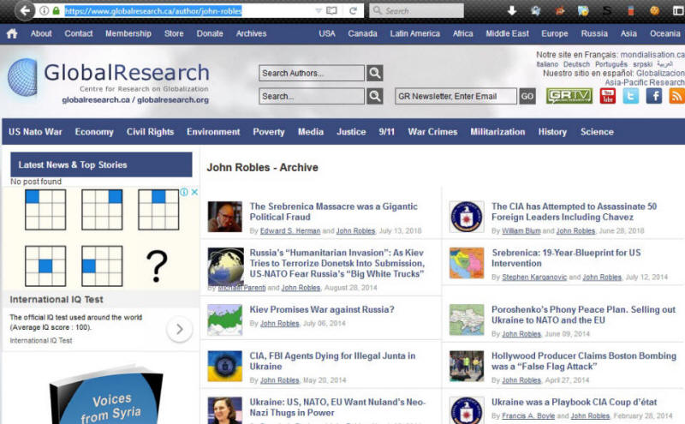
Task: Open the Membership menu item
Action: (x=128, y=34)
